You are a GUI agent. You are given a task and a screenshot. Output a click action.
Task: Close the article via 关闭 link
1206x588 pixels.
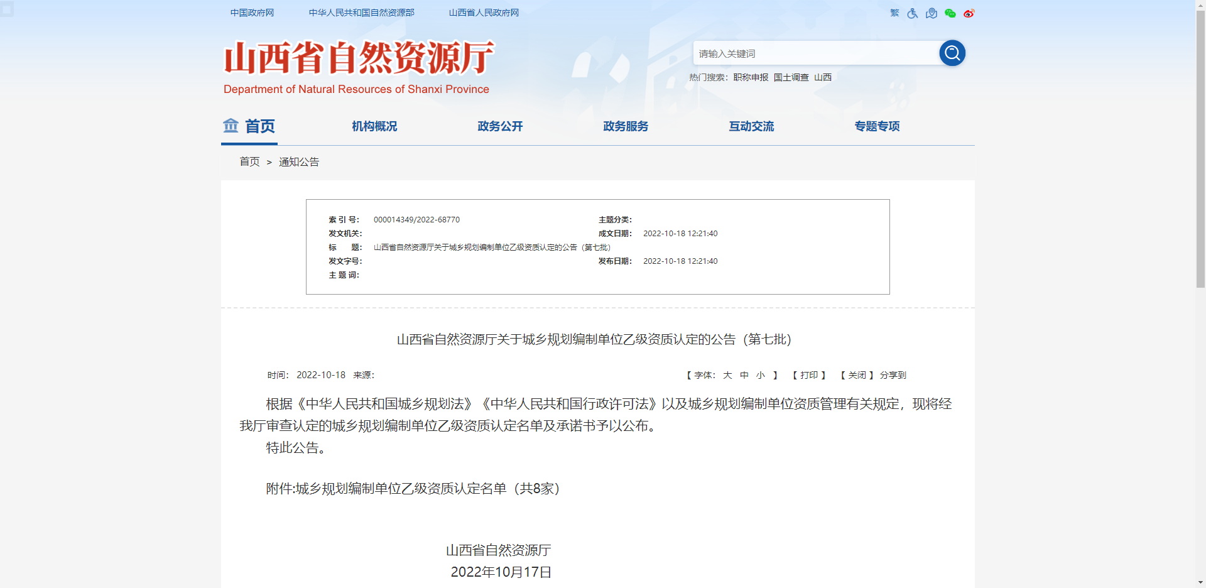[857, 375]
